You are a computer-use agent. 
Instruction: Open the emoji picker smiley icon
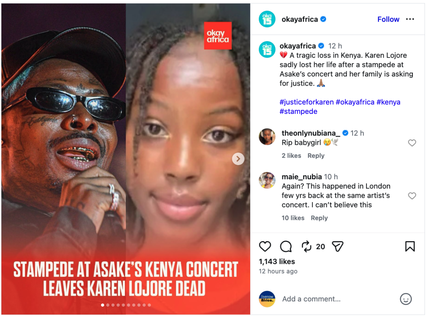406,299
